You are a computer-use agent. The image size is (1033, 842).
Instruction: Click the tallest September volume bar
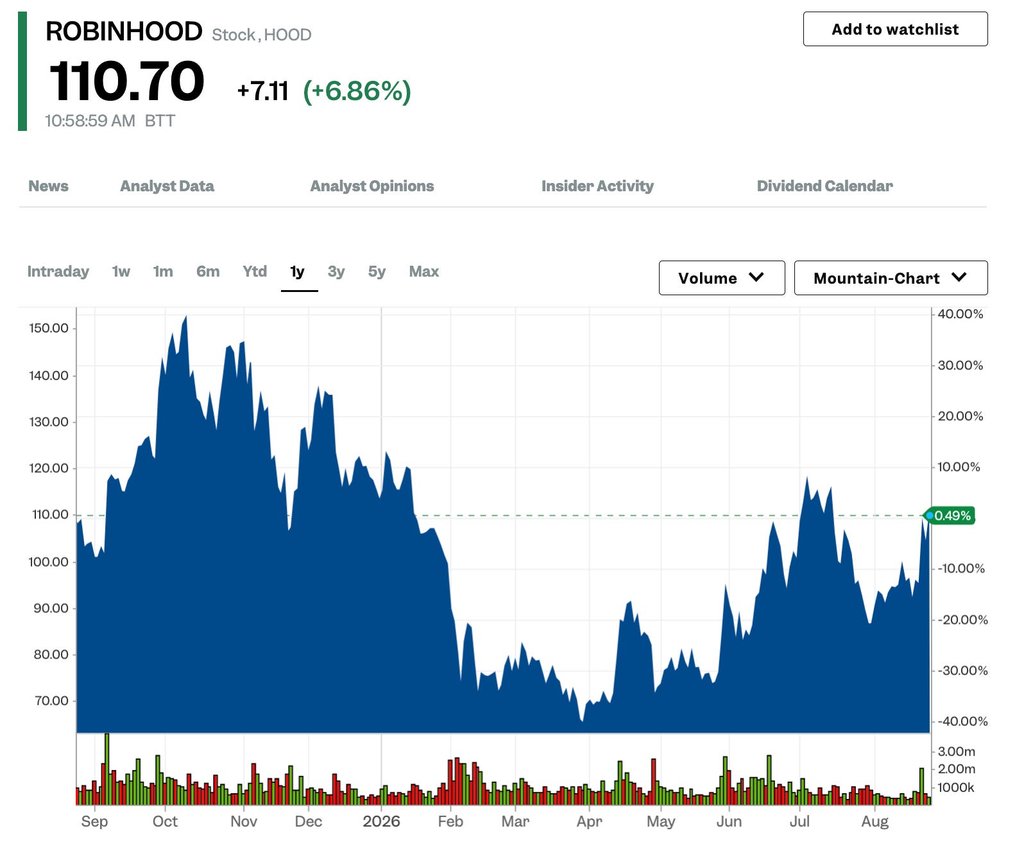(x=107, y=769)
